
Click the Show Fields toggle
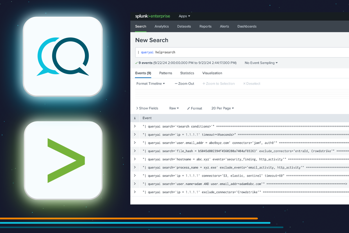tap(147, 108)
